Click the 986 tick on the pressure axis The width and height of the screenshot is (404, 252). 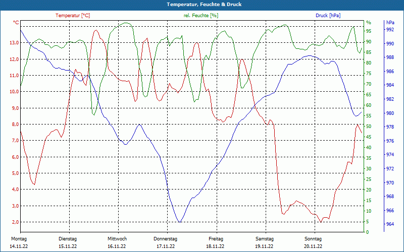[x=390, y=71]
